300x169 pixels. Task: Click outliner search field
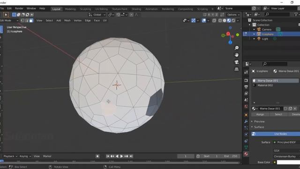pos(277,15)
